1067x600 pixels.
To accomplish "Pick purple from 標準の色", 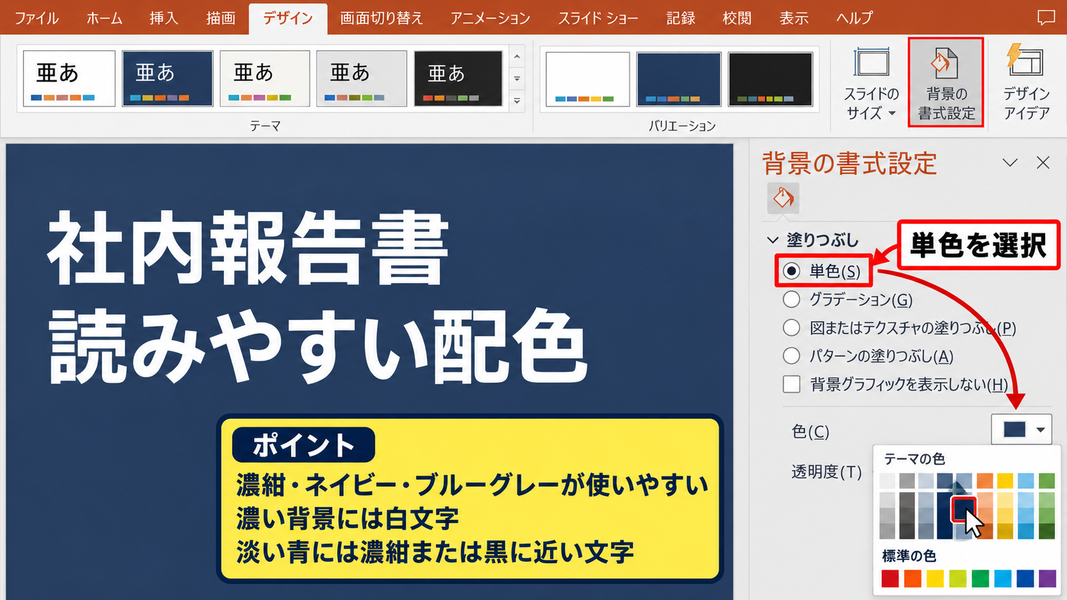I will (1047, 578).
